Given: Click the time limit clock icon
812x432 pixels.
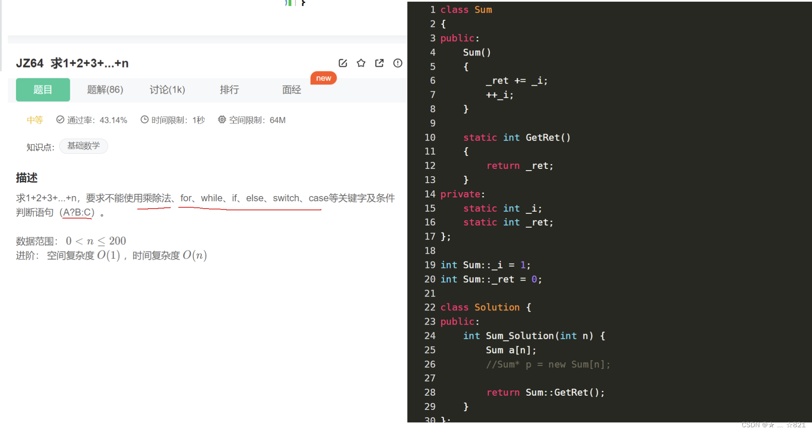Looking at the screenshot, I should pos(144,119).
